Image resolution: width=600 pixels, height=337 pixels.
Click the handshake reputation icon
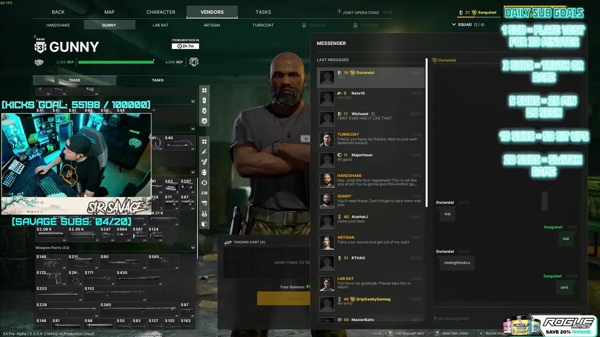[39, 62]
